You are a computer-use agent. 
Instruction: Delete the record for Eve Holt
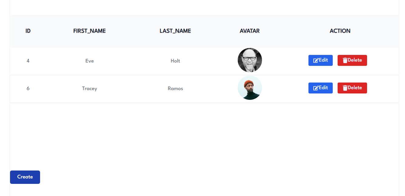pos(352,60)
